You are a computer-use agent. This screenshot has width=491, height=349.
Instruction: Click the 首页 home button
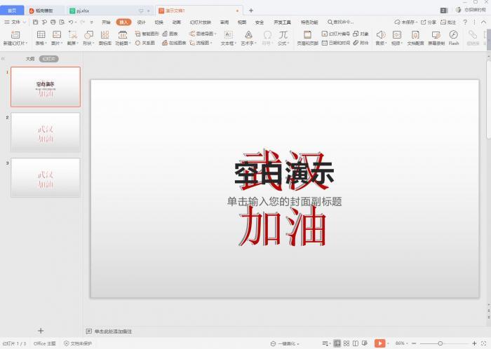pos(12,11)
